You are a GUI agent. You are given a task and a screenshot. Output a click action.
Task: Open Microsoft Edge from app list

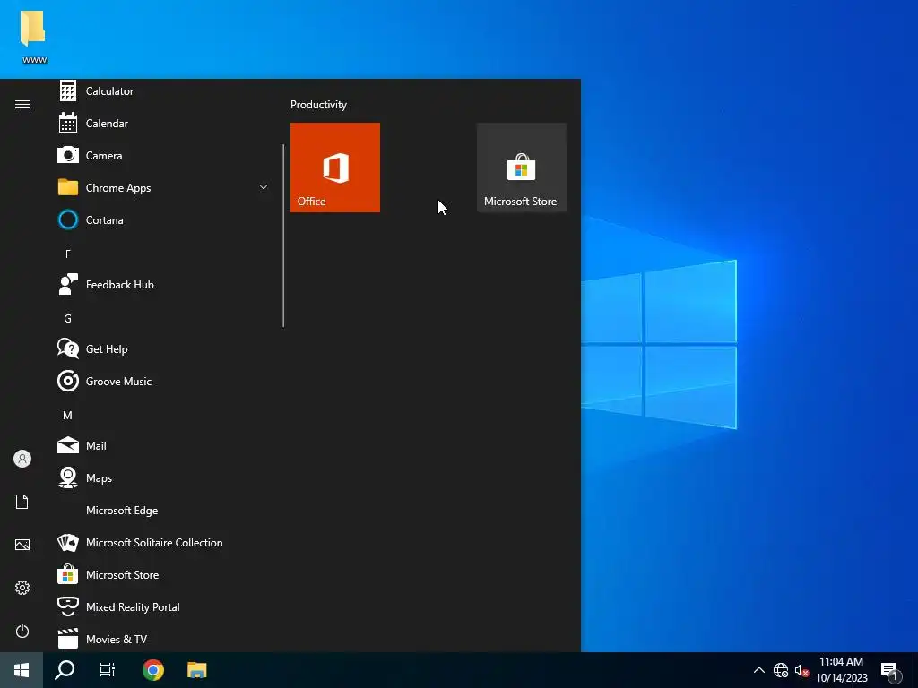click(122, 510)
